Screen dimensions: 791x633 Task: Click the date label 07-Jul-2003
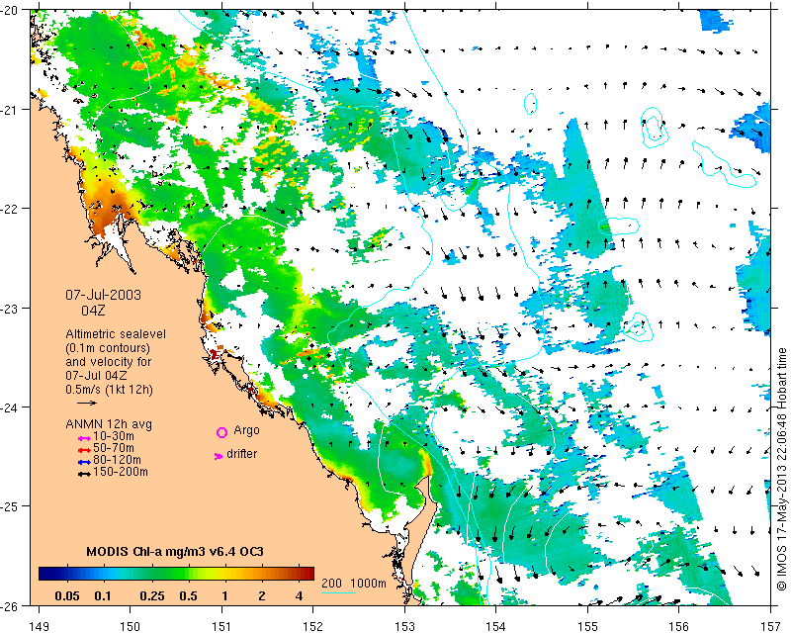pyautogui.click(x=104, y=295)
